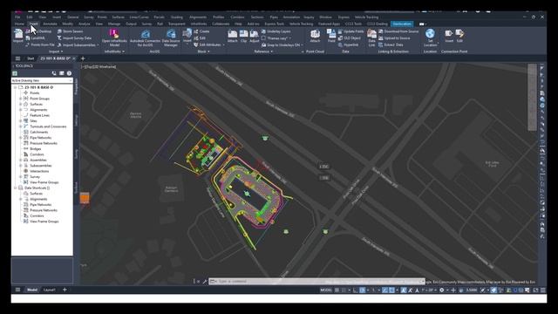The height and width of the screenshot is (314, 558).
Task: Add a new drawing tab
Action: point(83,58)
